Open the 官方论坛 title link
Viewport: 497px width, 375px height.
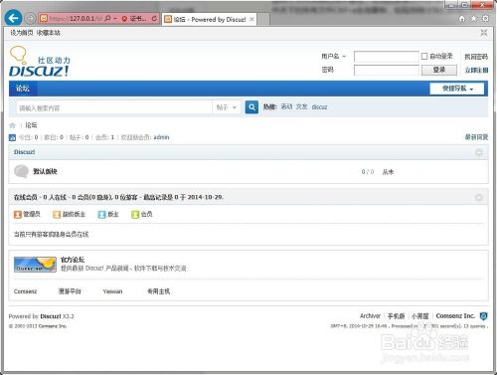pyautogui.click(x=73, y=260)
